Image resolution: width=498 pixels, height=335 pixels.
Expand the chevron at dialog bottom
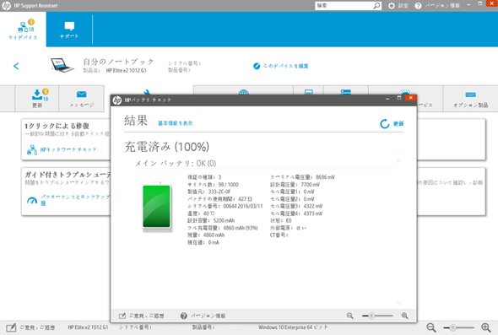point(399,303)
